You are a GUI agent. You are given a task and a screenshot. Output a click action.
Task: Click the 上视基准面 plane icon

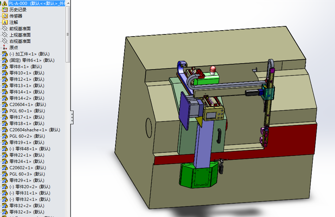point(5,35)
